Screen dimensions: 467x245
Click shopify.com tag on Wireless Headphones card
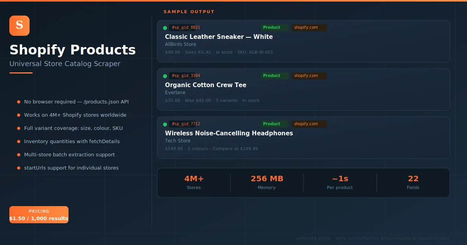point(309,124)
